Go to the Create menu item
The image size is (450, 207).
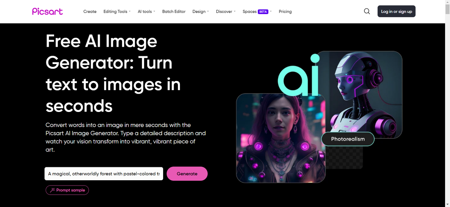click(90, 12)
